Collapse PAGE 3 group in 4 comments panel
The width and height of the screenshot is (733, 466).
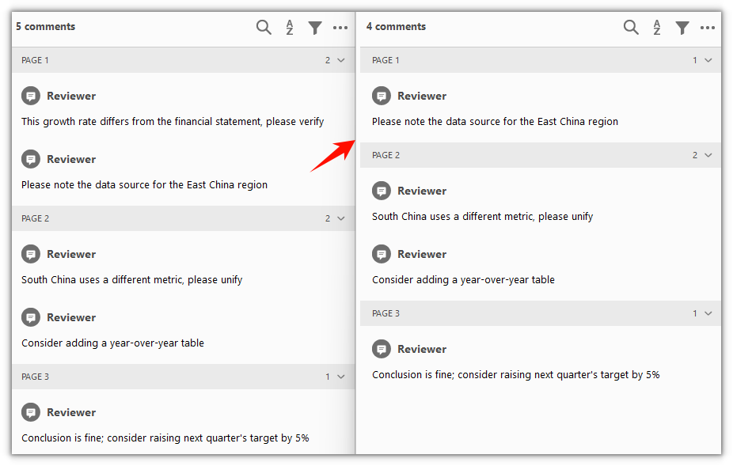point(708,313)
